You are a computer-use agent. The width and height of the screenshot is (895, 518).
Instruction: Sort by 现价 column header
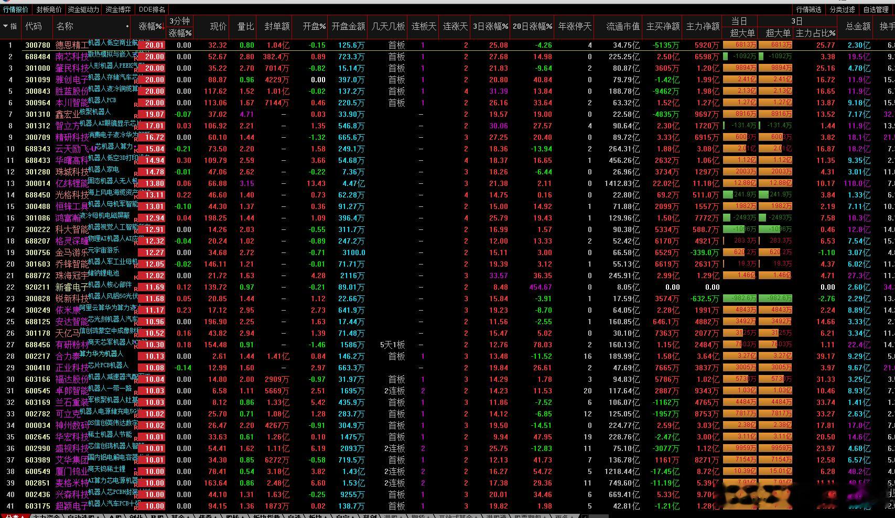click(x=218, y=26)
